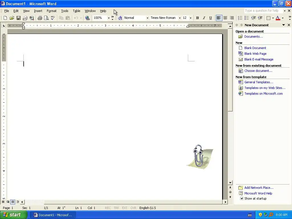This screenshot has width=292, height=219.
Task: Click the Copy toolbar icon
Action: point(61,18)
